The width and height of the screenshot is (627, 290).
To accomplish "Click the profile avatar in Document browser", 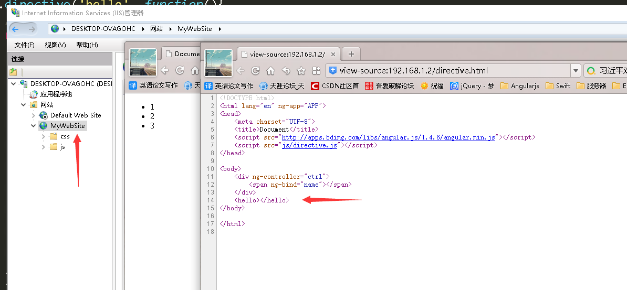I will click(143, 62).
